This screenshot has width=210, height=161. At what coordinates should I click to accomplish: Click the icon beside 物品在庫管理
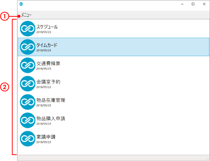(x=27, y=102)
